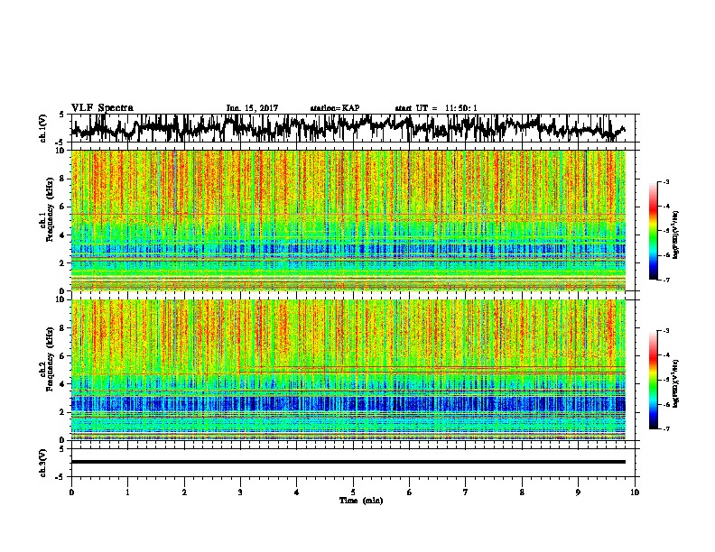
Task: Click the "-3" tick on ch.1 color bar
Action: pyautogui.click(x=665, y=181)
